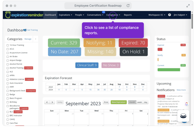Go to next month with right arrow

[52, 102]
